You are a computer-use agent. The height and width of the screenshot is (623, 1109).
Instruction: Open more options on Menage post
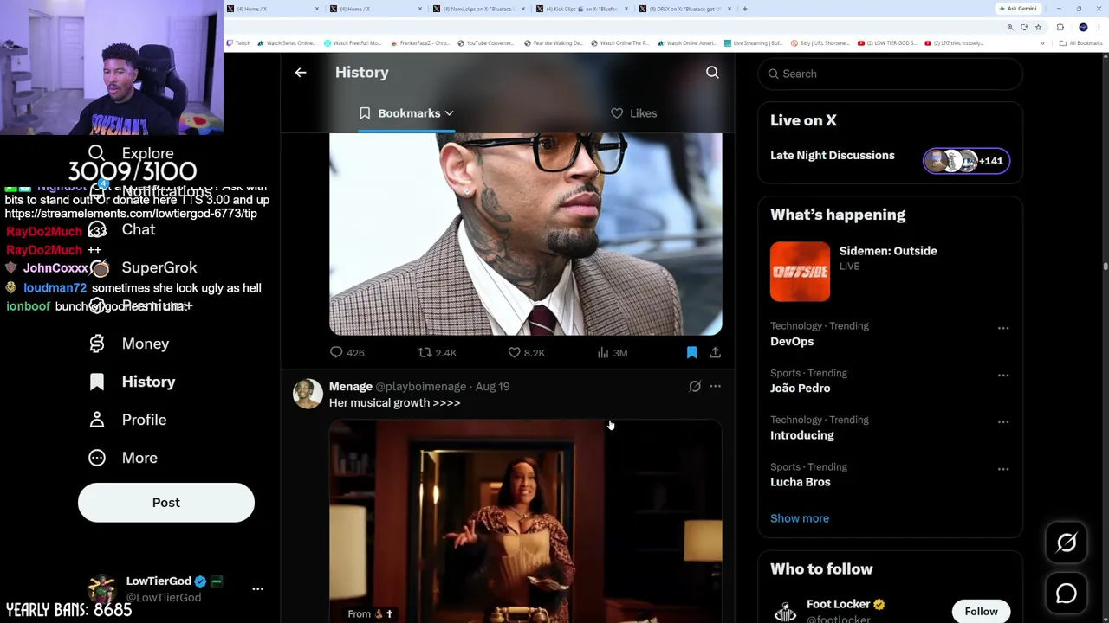[x=715, y=386]
